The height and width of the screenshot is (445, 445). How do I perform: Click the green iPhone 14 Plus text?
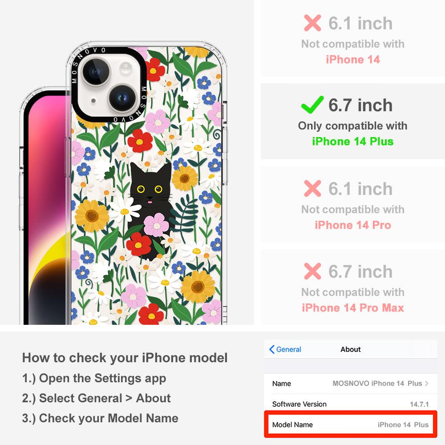pos(353,142)
